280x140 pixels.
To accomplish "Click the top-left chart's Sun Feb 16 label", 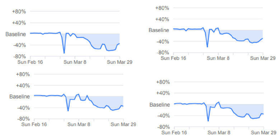I will pos(30,62).
